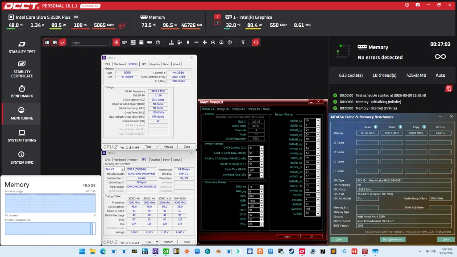The width and height of the screenshot is (457, 257).
Task: Click the red reset refresh icon
Action: (x=256, y=42)
